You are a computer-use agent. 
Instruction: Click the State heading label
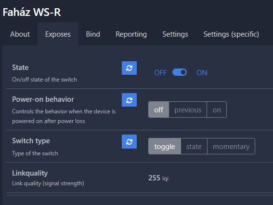[20, 68]
